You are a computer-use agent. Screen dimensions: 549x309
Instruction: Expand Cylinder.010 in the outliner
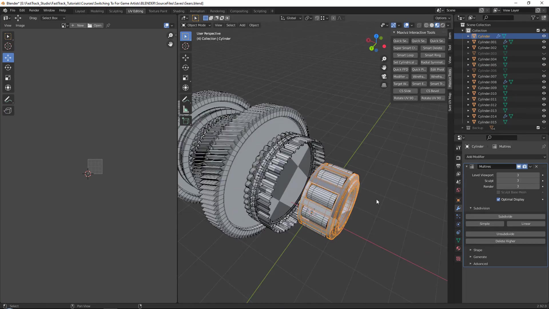(468, 94)
